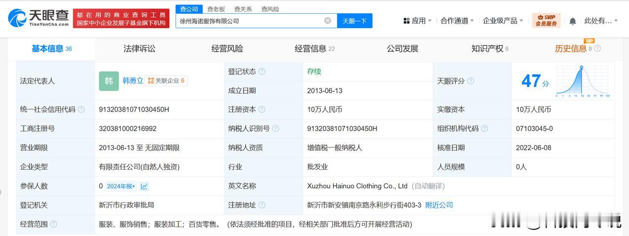Click the TianYanCha logo
This screenshot has height=236, width=629.
38,18
